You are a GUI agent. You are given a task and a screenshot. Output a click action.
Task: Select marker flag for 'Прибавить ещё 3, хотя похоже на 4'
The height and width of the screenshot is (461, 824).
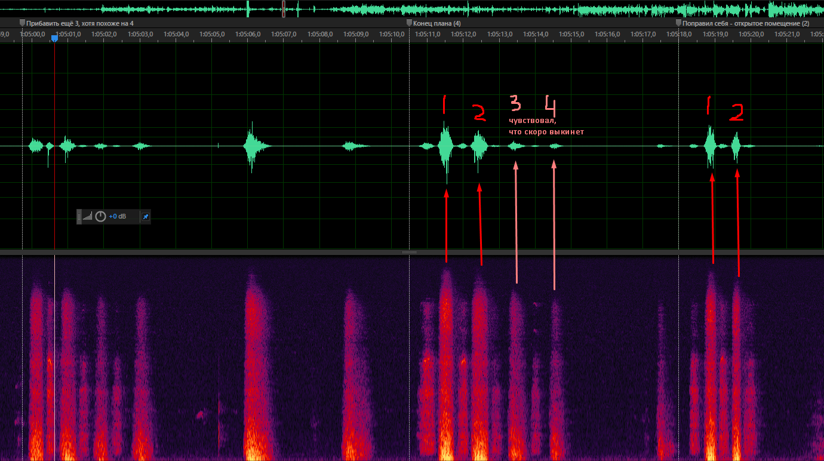pyautogui.click(x=23, y=23)
